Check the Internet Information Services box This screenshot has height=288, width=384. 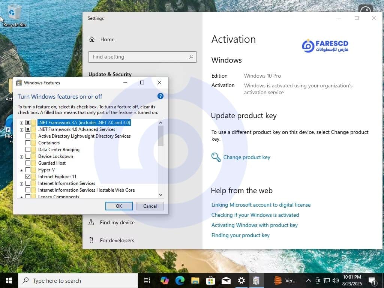pyautogui.click(x=28, y=183)
